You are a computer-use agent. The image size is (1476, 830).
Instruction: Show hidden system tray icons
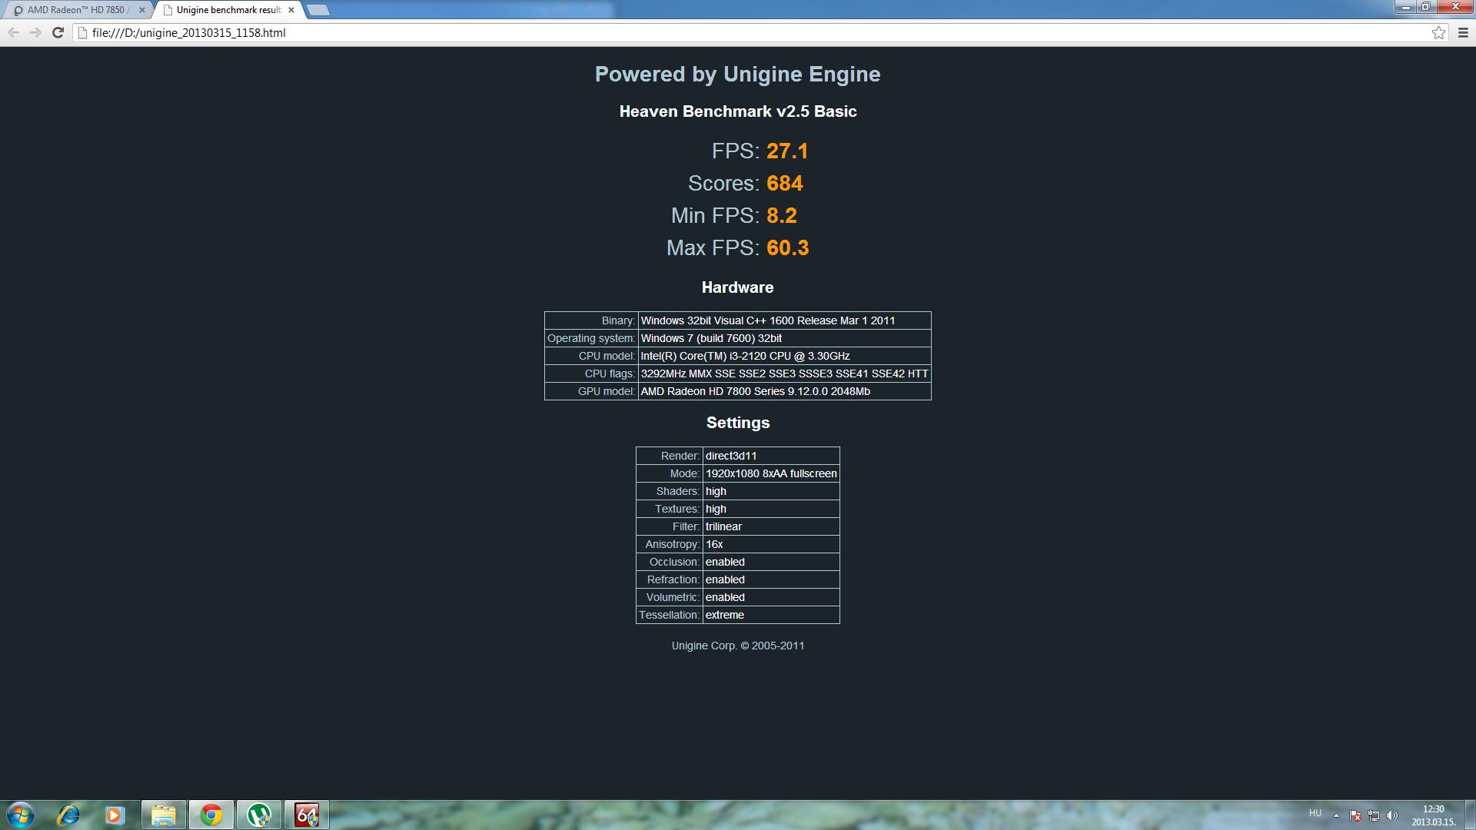pyautogui.click(x=1336, y=815)
